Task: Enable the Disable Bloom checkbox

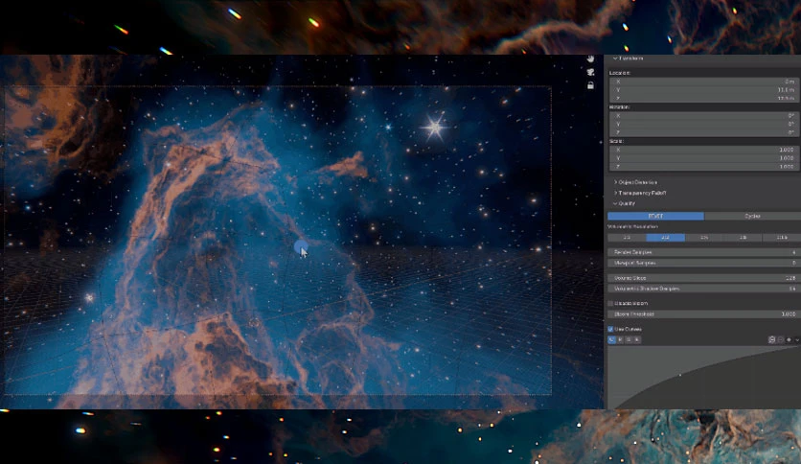Action: (x=610, y=304)
